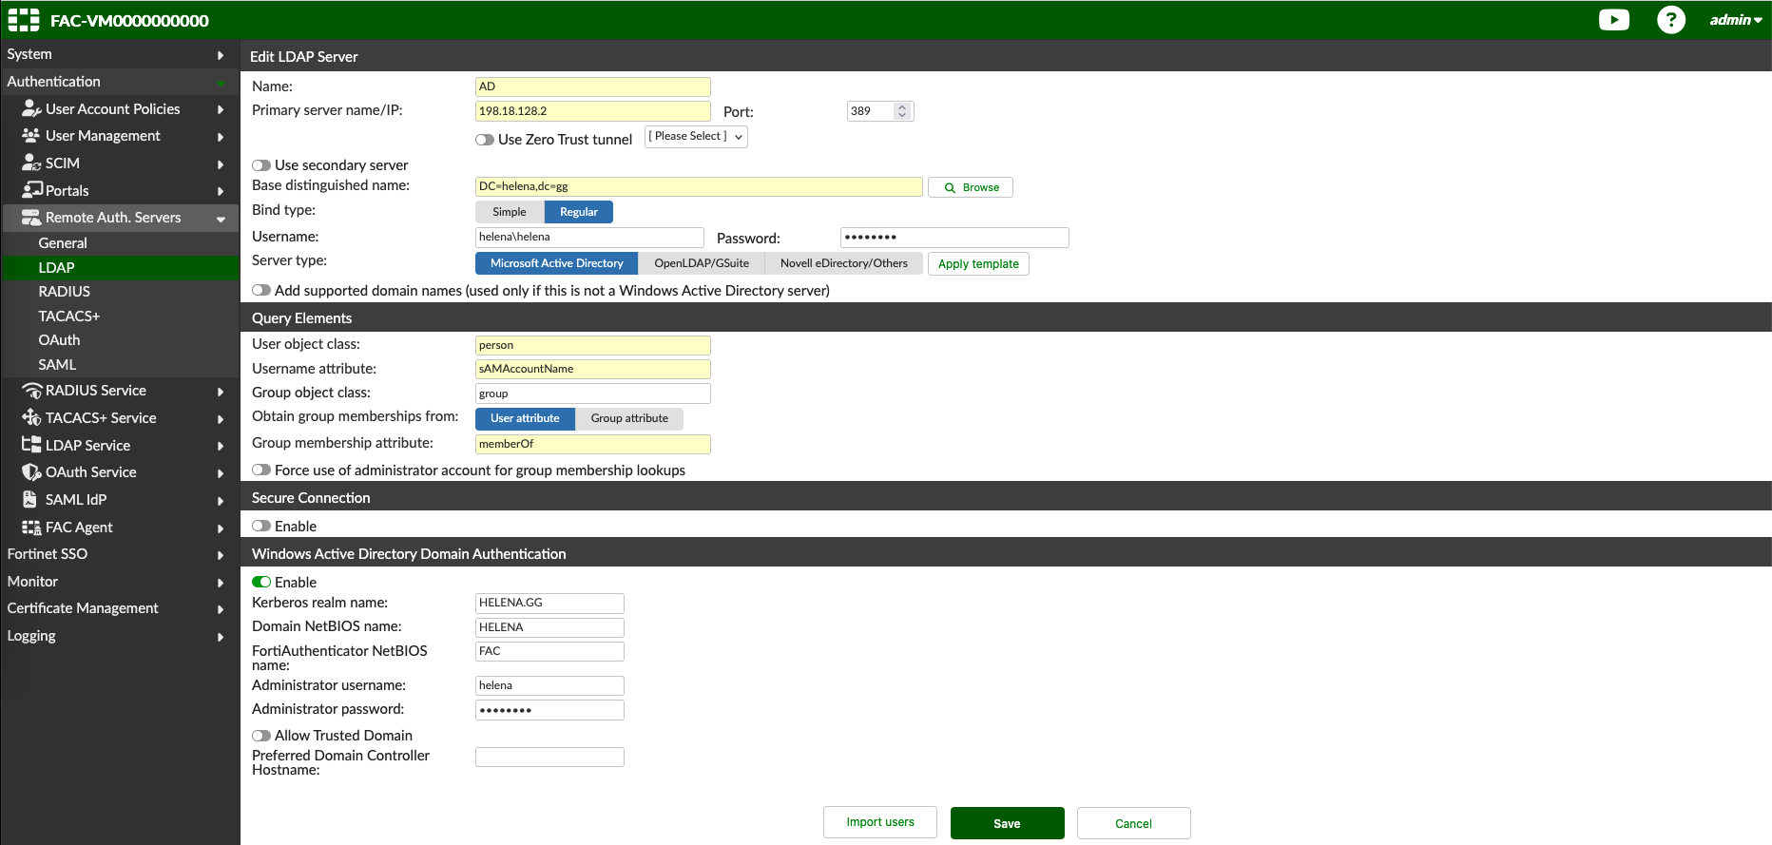The height and width of the screenshot is (845, 1772).
Task: Expand the Fortinet SSO menu arrow
Action: click(221, 555)
